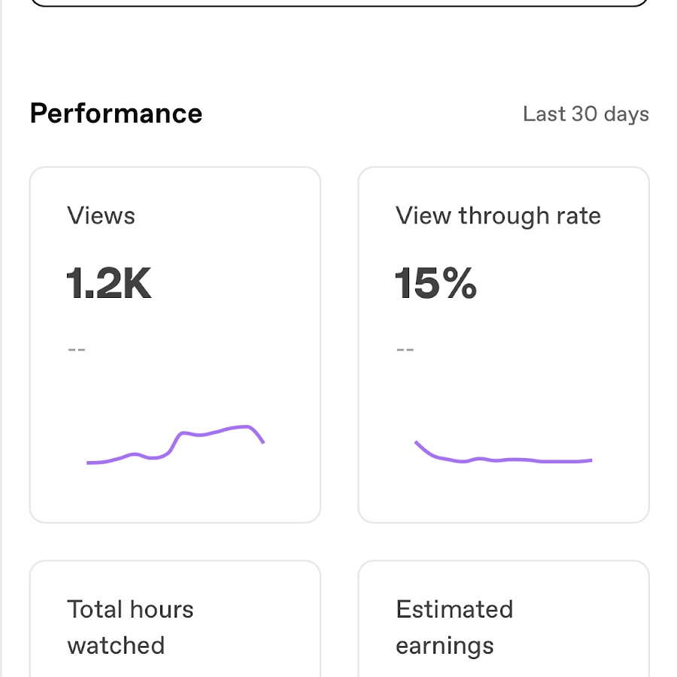The height and width of the screenshot is (677, 677).
Task: Click the word "earnings" in the bottom card
Action: click(445, 645)
